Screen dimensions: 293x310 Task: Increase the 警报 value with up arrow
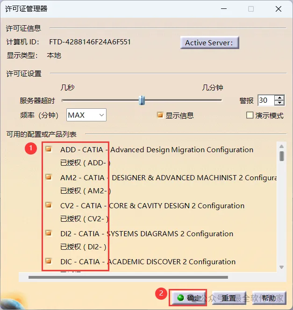pyautogui.click(x=279, y=98)
